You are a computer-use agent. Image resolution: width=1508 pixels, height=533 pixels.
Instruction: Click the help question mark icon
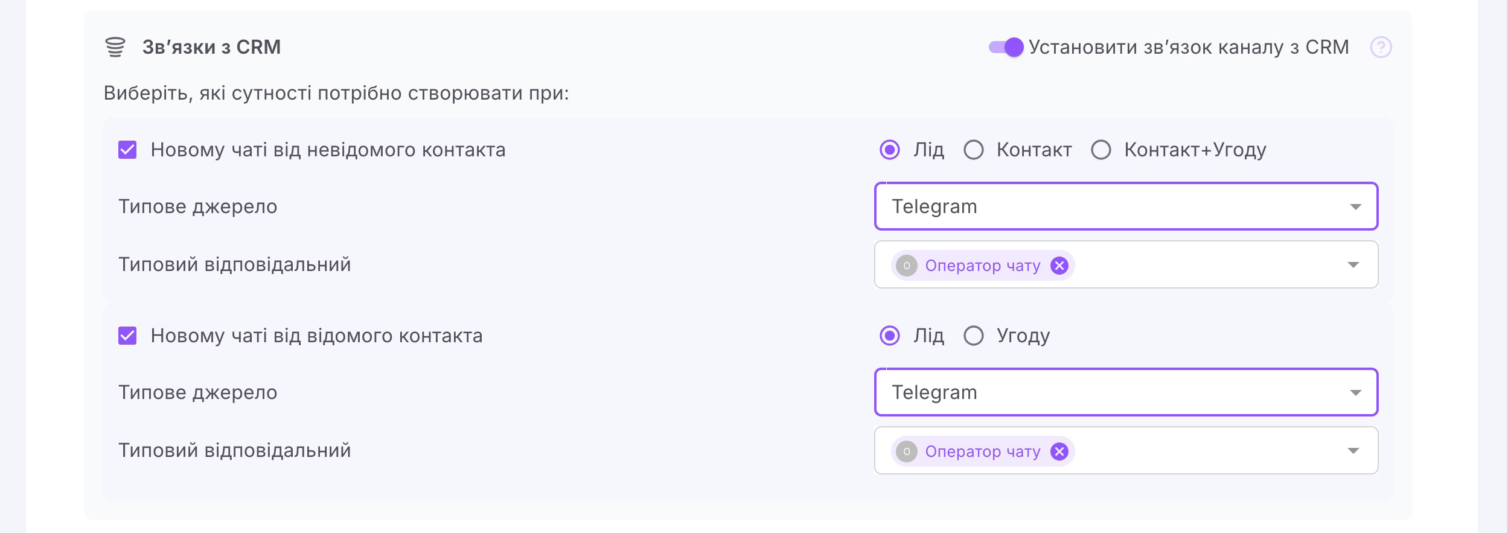1381,47
